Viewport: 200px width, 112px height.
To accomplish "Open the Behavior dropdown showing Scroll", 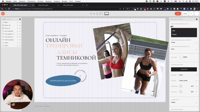I will tap(188, 75).
